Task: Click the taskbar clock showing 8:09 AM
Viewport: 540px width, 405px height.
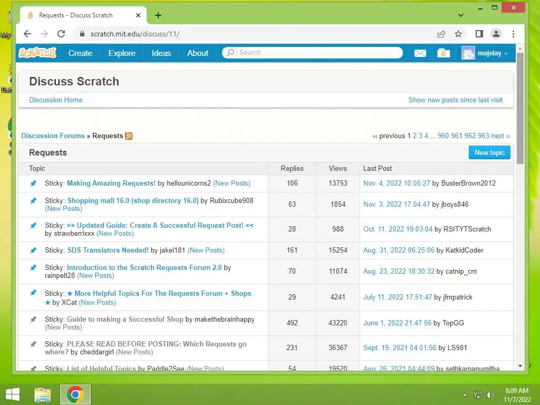Action: [x=517, y=395]
